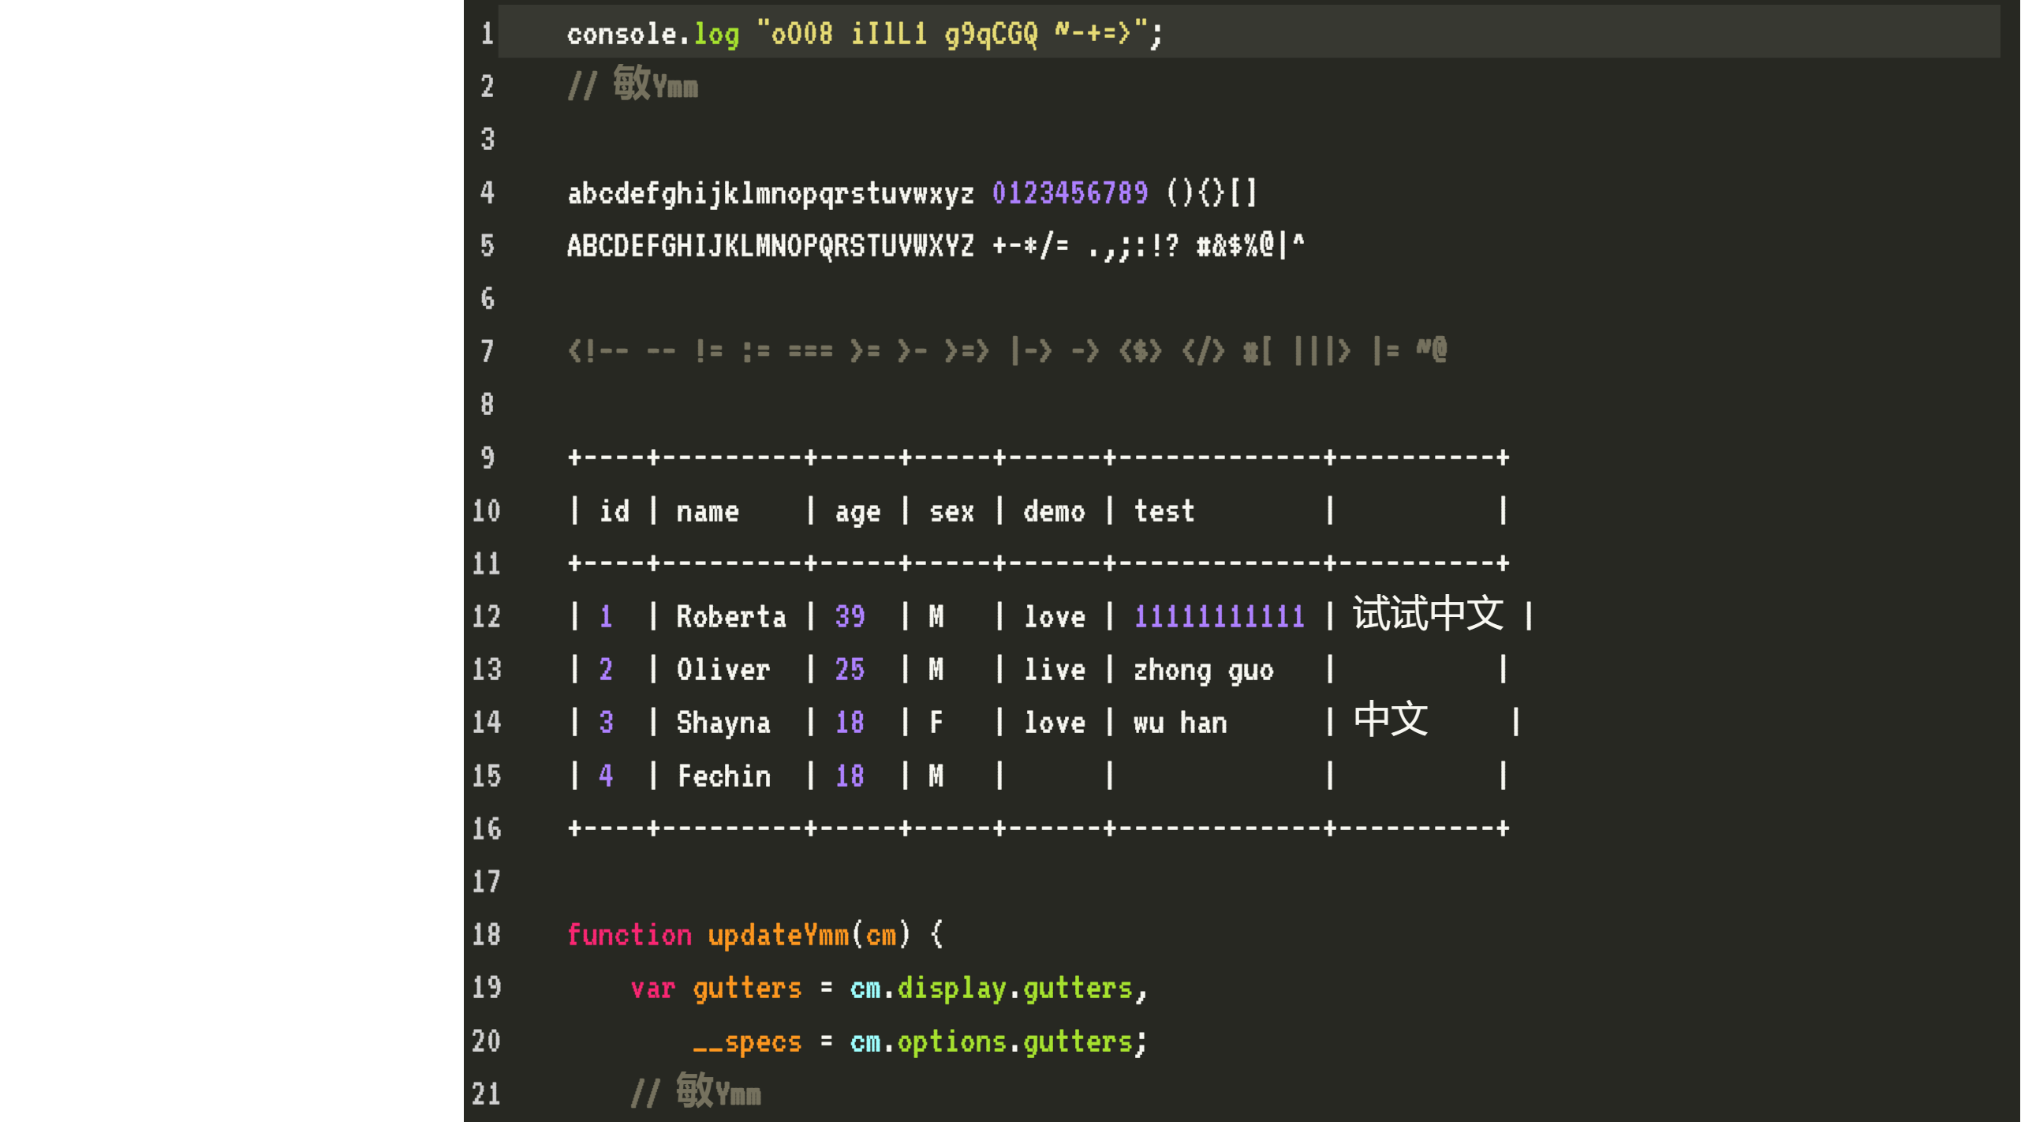Click the name Roberta in the table
The width and height of the screenshot is (2021, 1122).
point(731,616)
